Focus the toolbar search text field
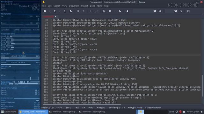The width and height of the screenshot is (204, 114). pyautogui.click(x=142, y=11)
